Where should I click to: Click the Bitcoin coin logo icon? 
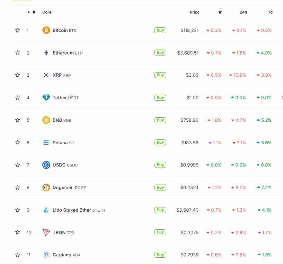coord(46,31)
